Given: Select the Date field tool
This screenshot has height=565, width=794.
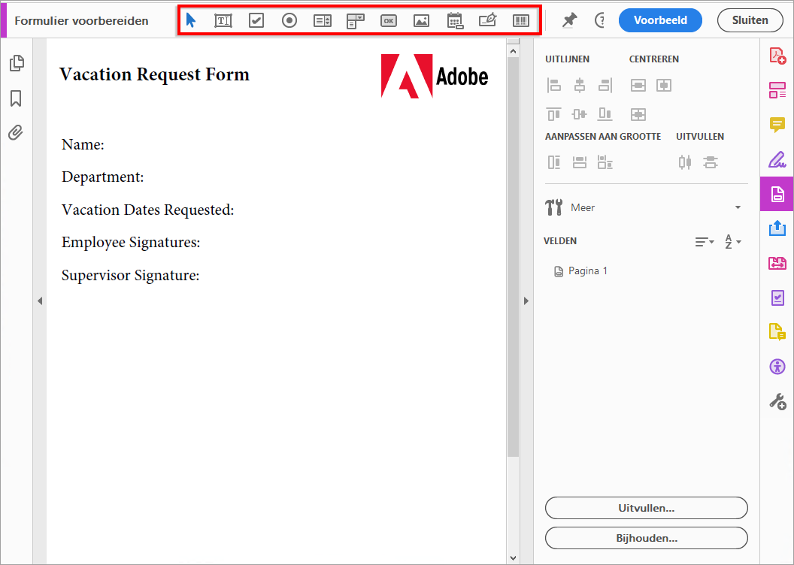Looking at the screenshot, I should 455,20.
